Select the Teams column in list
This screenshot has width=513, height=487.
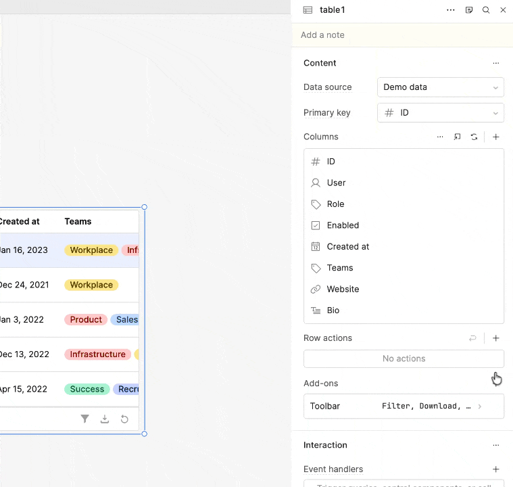coord(404,268)
